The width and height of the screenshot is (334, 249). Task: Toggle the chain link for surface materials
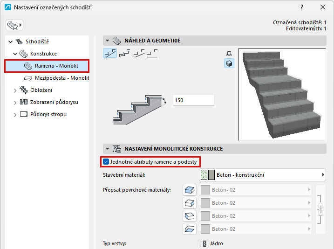320,209
